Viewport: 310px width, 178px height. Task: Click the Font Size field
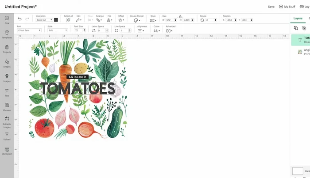click(78, 30)
